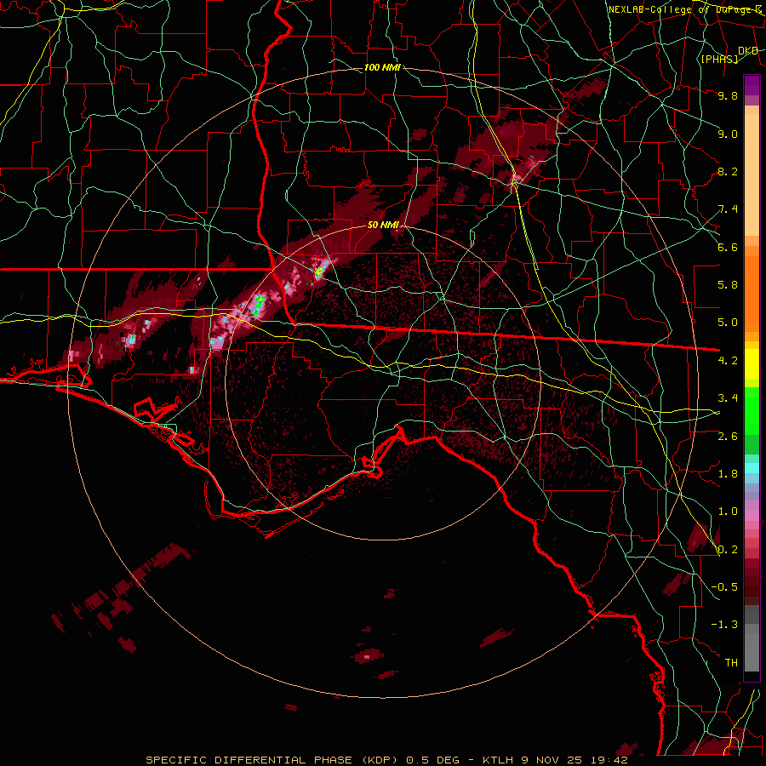Click the "TH" threshold label on scale

[731, 663]
